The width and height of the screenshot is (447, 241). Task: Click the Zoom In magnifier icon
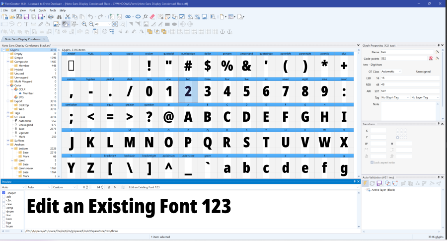tap(84, 24)
